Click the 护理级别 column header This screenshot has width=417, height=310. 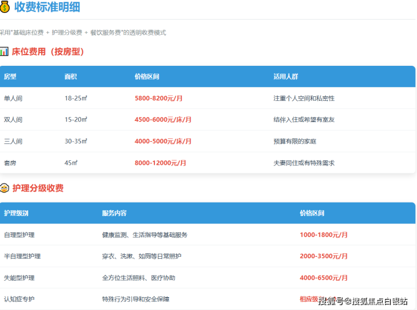(x=16, y=213)
